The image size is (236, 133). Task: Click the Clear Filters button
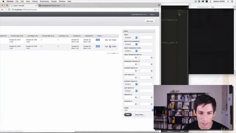(139, 115)
